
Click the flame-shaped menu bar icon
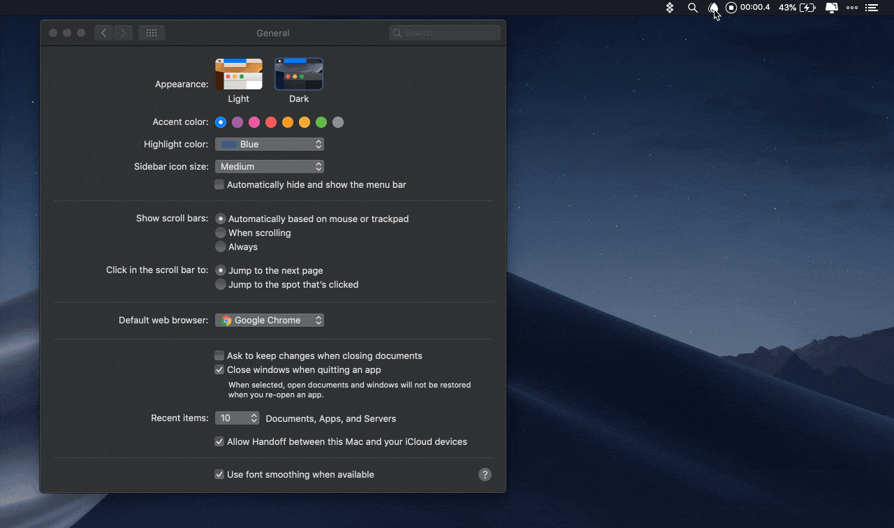(713, 8)
